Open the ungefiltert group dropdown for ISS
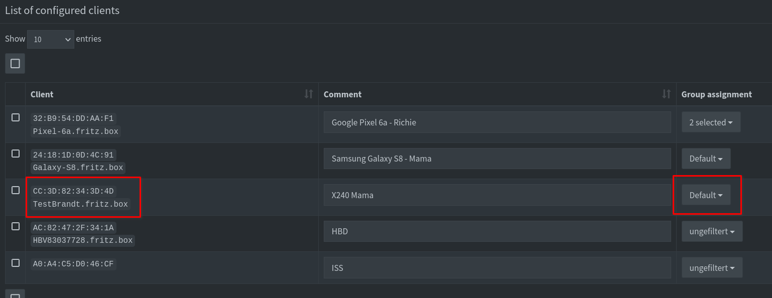The width and height of the screenshot is (772, 298). click(712, 268)
